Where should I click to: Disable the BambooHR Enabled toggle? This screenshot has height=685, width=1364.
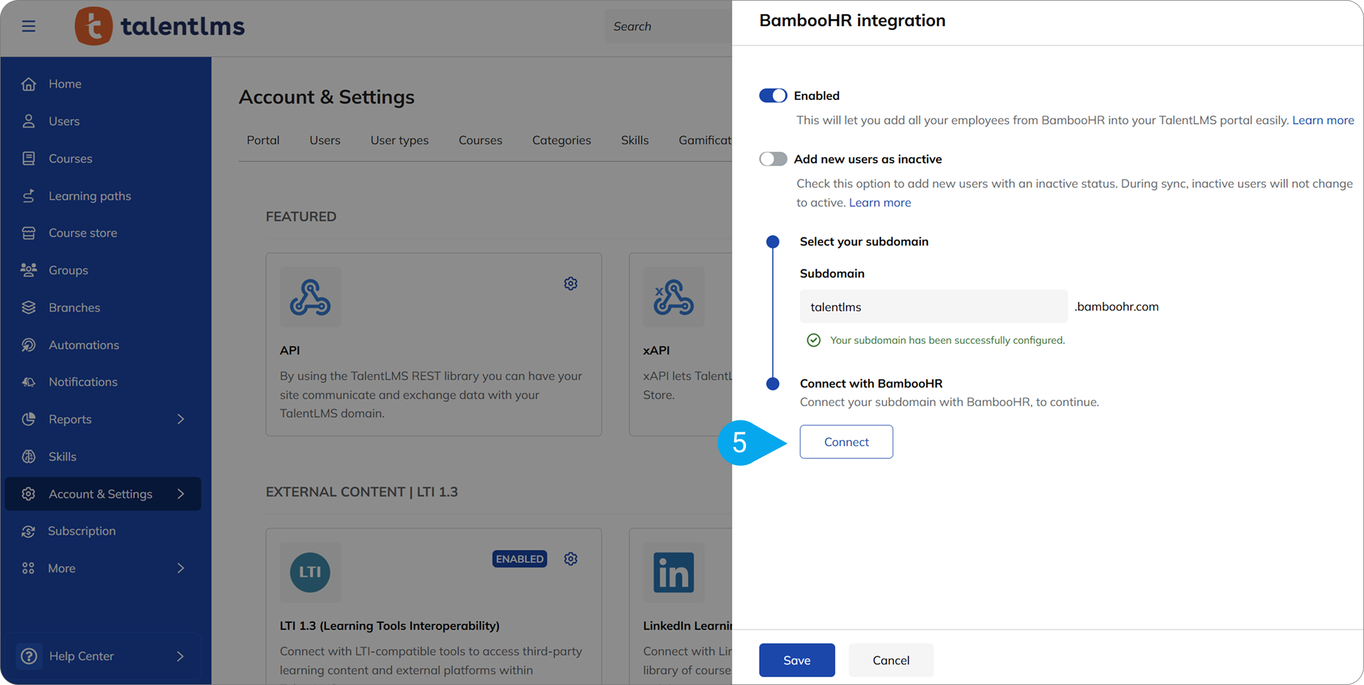coord(773,96)
